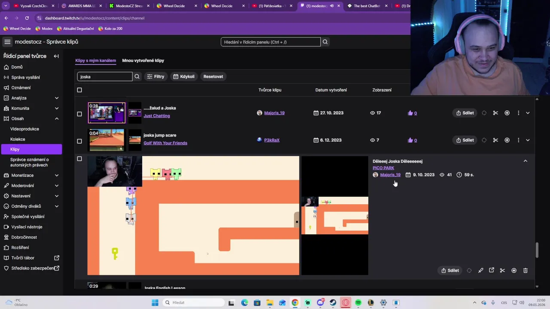Click the circled star icon on žalud a Joska row
The image size is (550, 309).
click(507, 113)
